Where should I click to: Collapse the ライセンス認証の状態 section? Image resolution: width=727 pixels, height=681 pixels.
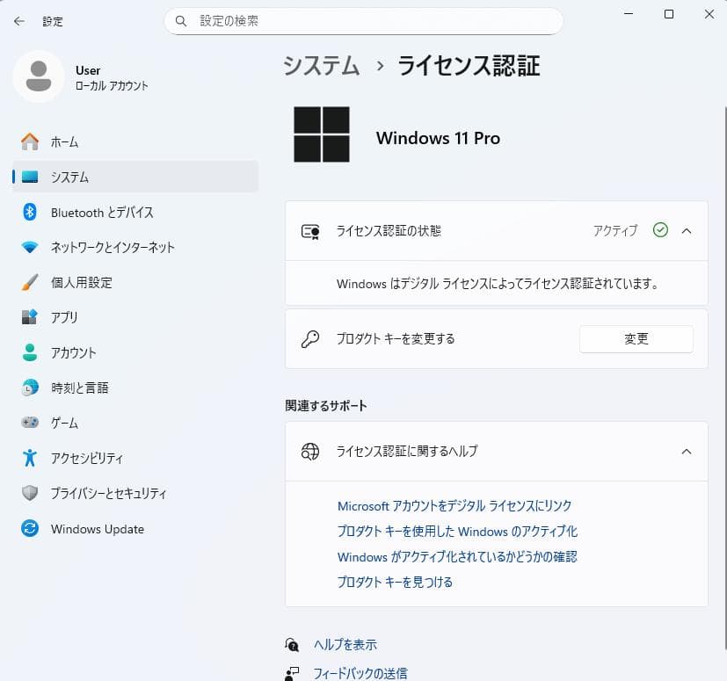point(687,230)
